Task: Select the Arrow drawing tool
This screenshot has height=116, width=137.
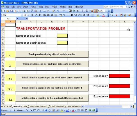Action: tap(31, 110)
